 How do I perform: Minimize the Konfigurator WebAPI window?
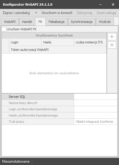[x=101, y=4]
